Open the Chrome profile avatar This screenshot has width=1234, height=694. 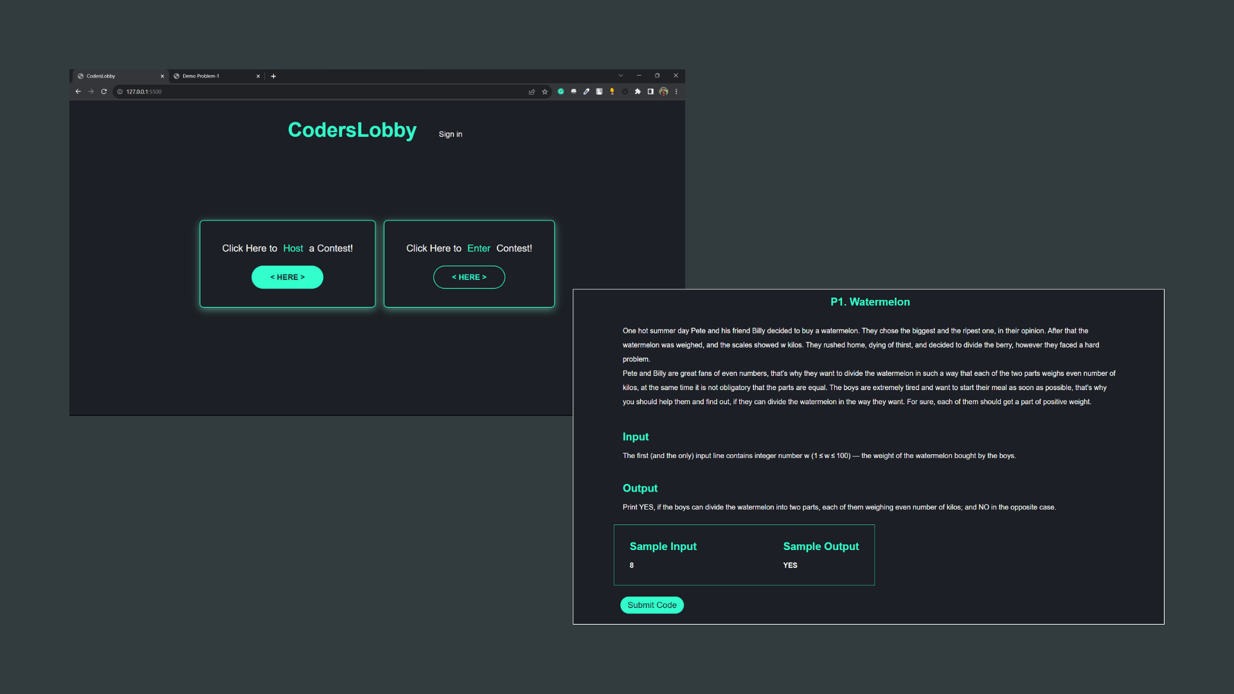pyautogui.click(x=664, y=92)
